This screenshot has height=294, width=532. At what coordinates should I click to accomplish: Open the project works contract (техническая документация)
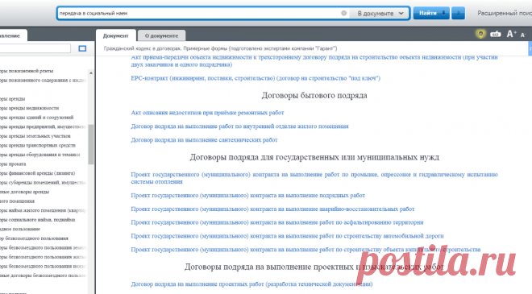pyautogui.click(x=251, y=284)
